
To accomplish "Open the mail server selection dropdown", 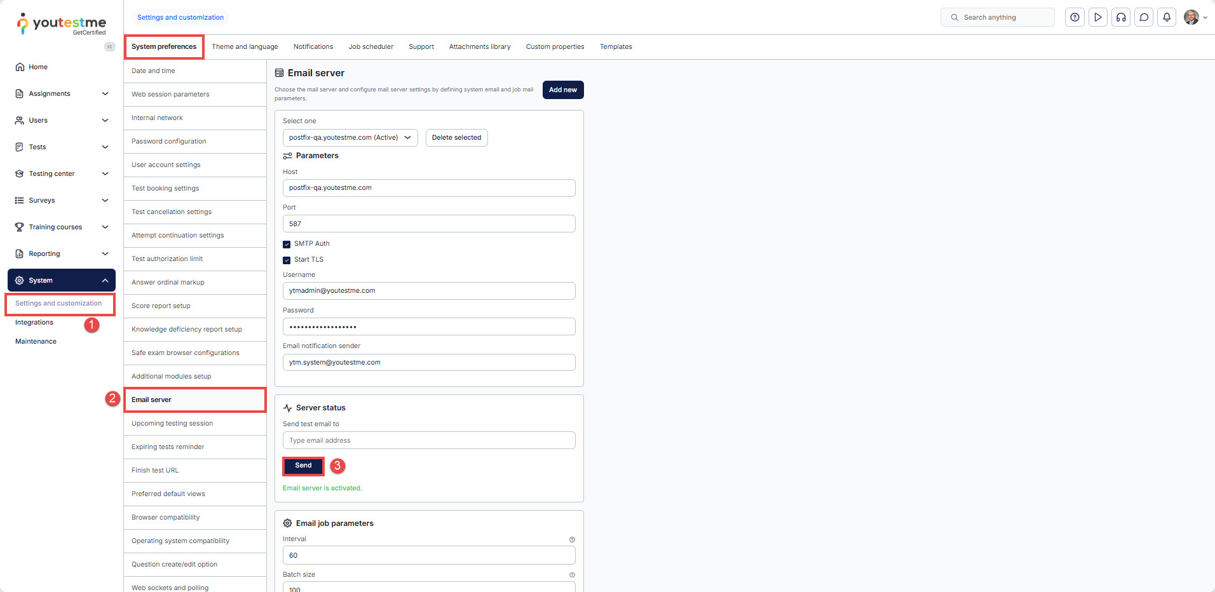I will [350, 138].
